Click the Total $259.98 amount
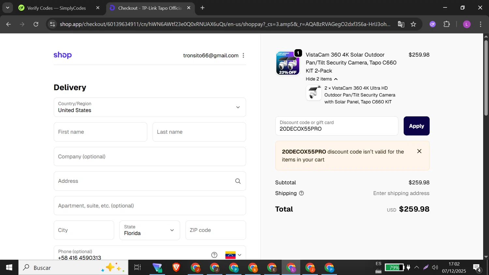 pos(414,209)
